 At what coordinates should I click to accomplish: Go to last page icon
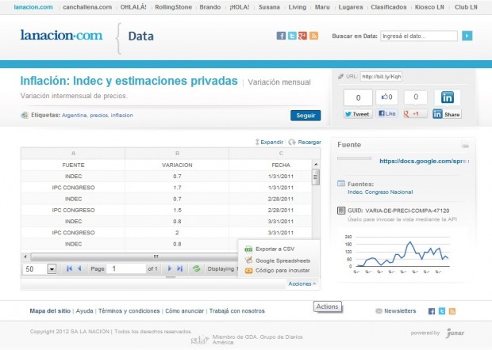coord(179,268)
